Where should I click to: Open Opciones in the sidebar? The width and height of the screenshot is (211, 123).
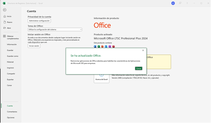[x=11, y=118]
